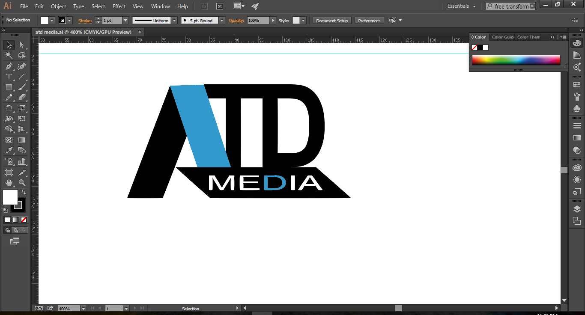Open Preferences
Screen dimensions: 585x315
(369, 20)
